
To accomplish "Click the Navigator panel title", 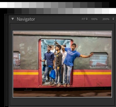I will (x=26, y=19).
